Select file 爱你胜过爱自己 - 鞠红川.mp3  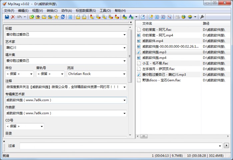[x=164, y=75]
